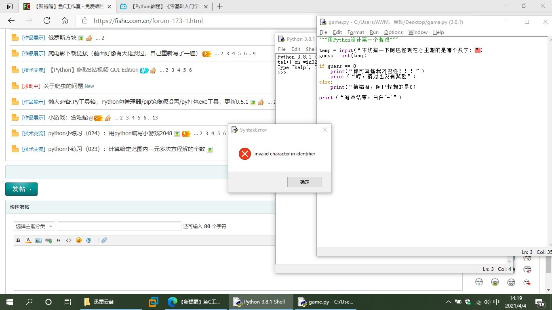Click the Cortana circle icon on taskbar
Viewport: 552px width, 310px height.
click(48, 302)
